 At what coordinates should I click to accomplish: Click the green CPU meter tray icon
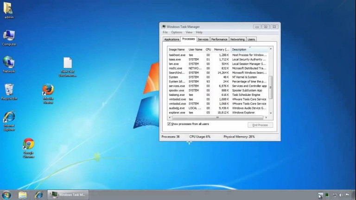coord(327,195)
